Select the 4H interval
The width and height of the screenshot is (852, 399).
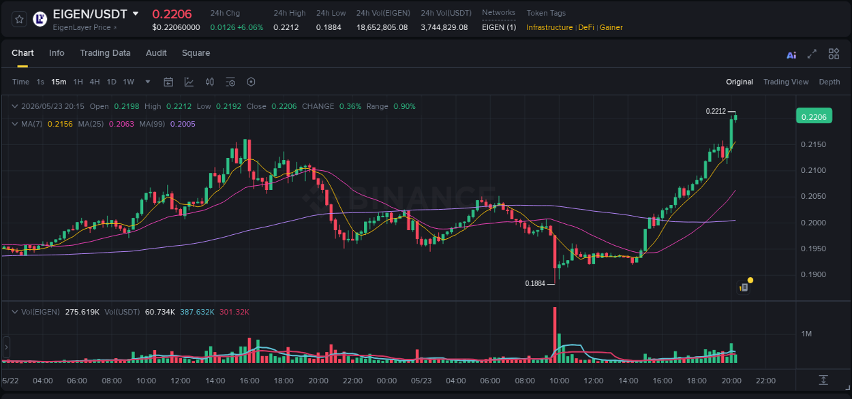95,82
